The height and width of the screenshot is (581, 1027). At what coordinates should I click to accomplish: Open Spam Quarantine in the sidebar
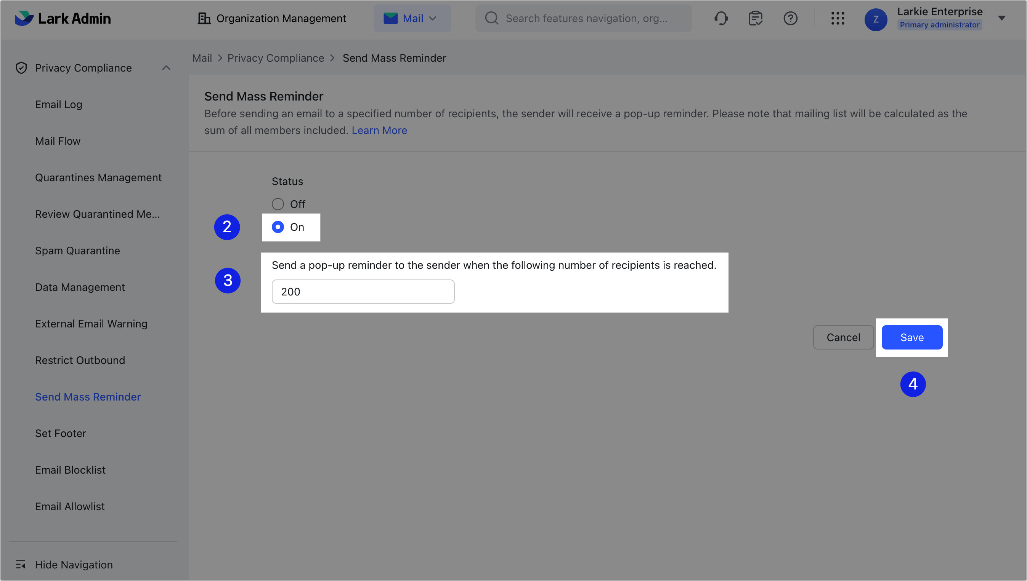click(77, 250)
